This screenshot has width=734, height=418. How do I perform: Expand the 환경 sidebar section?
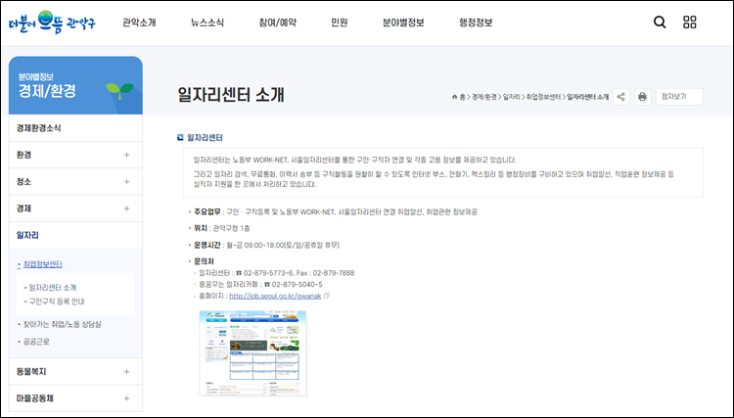[x=75, y=155]
